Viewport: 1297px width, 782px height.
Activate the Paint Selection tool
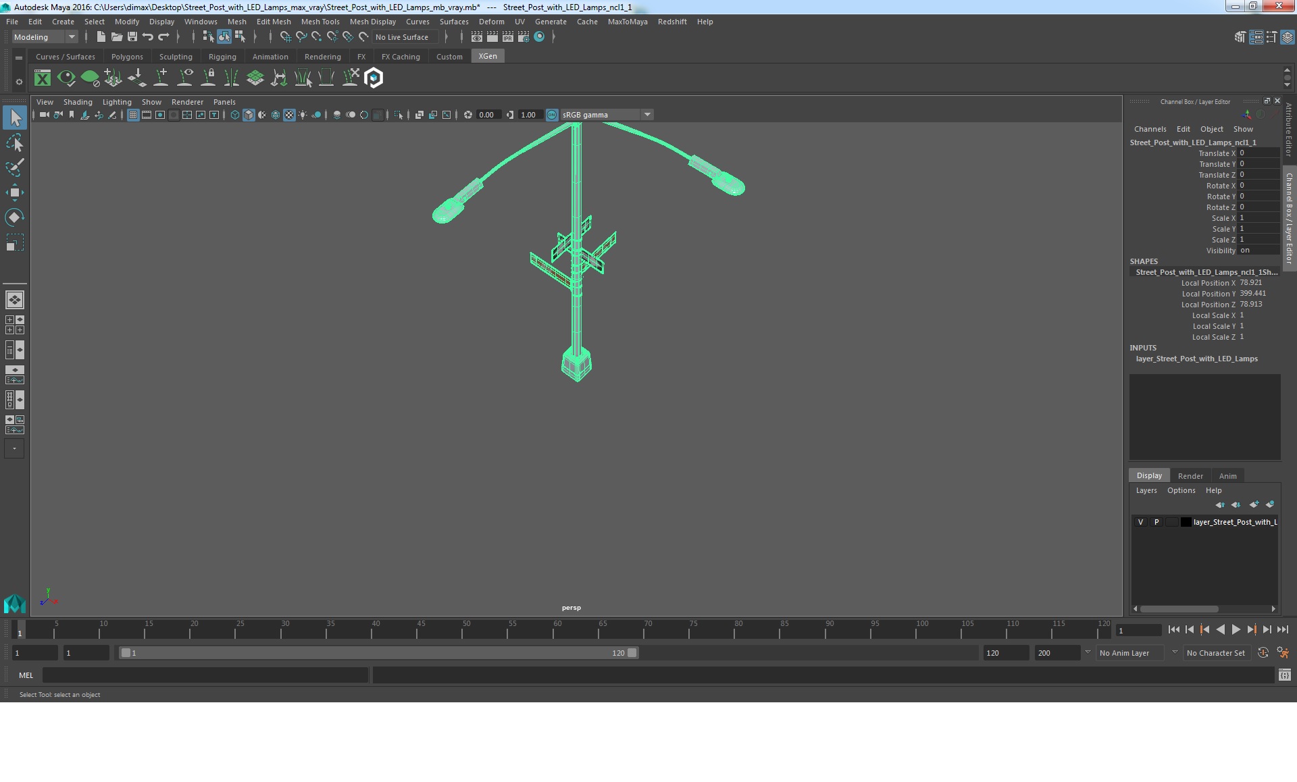[14, 167]
